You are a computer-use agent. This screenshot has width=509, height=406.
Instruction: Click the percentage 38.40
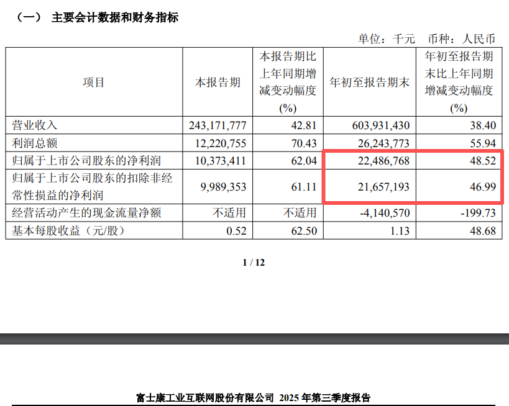483,125
